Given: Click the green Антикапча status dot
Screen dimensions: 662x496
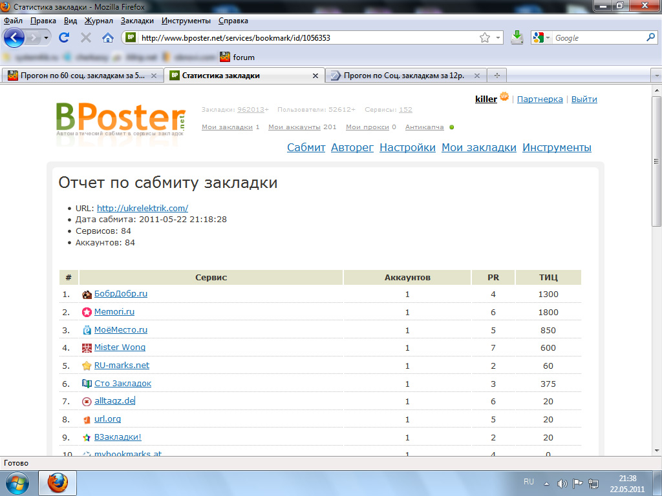Looking at the screenshot, I should click(x=452, y=127).
